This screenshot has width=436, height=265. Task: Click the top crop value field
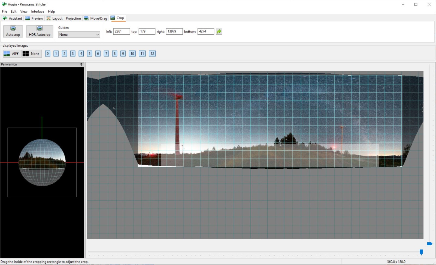(x=147, y=31)
